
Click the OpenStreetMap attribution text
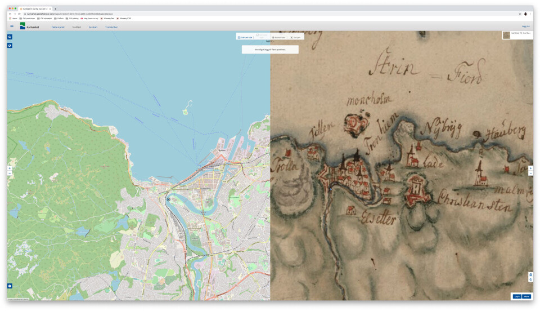pos(18,299)
